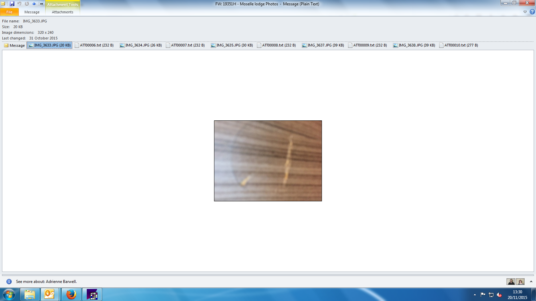Image resolution: width=536 pixels, height=301 pixels.
Task: Click the People Pane info icon
Action: pos(9,282)
